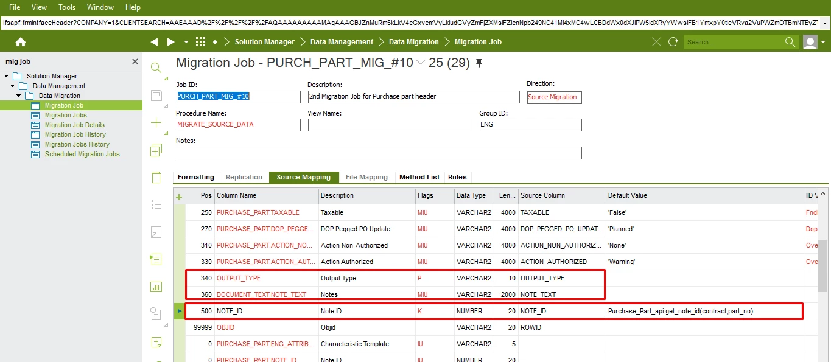Viewport: 831px width, 362px height.
Task: Click the Duplicate record icon
Action: pos(156,150)
